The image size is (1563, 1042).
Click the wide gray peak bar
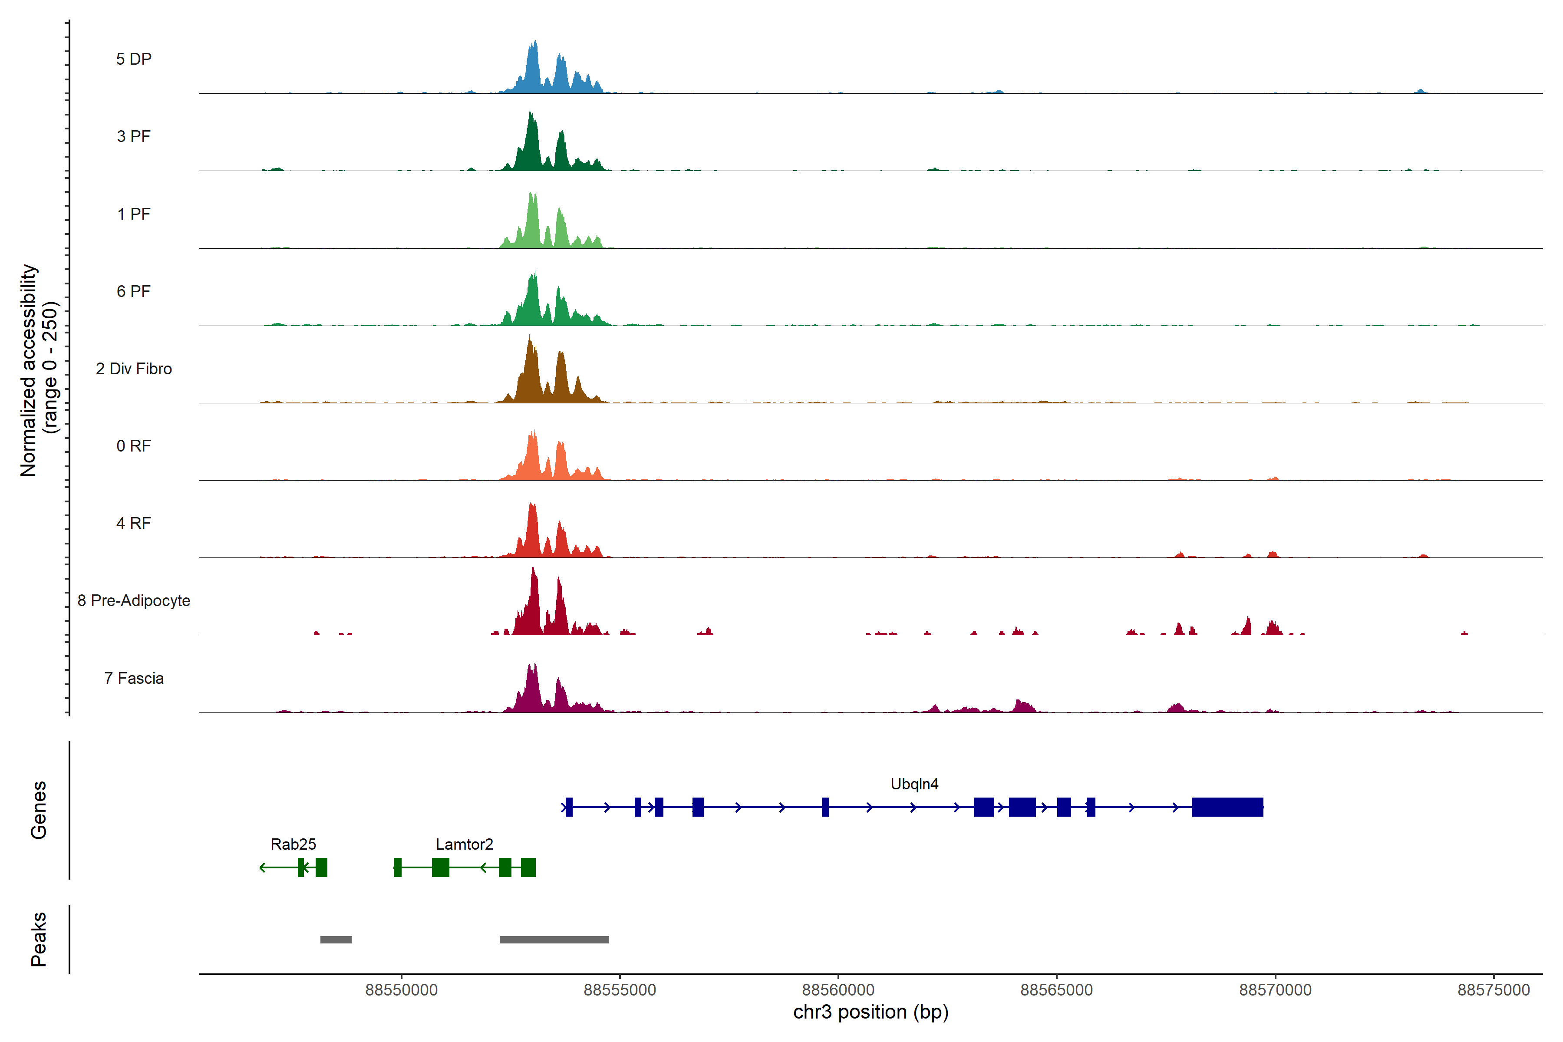[554, 940]
